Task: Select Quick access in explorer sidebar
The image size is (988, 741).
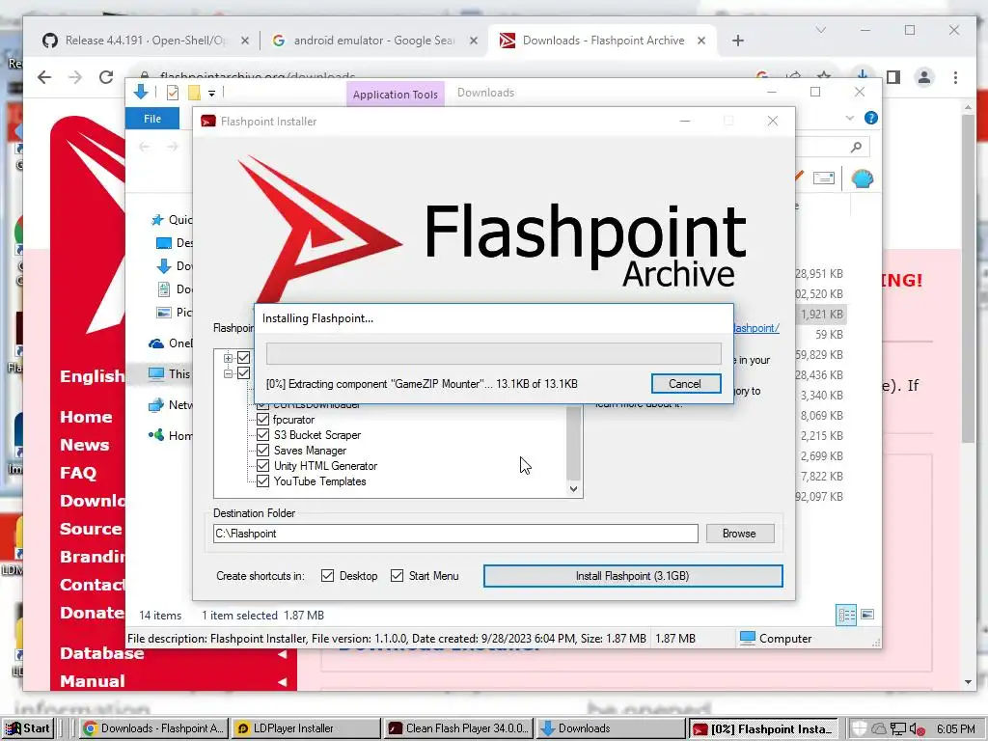Action: pyautogui.click(x=172, y=220)
